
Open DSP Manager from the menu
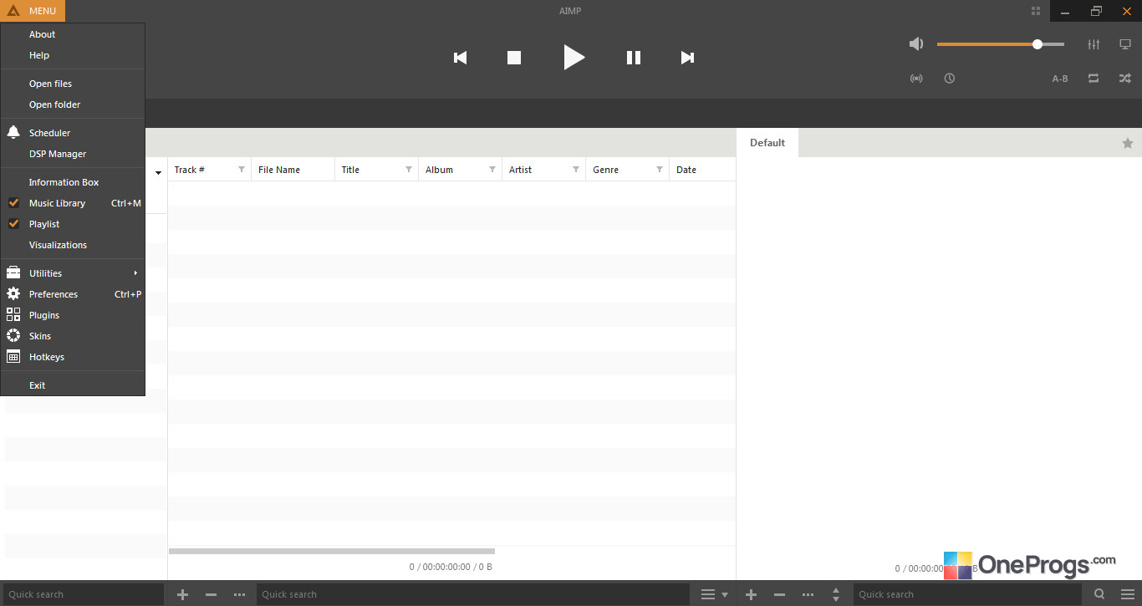coord(73,154)
